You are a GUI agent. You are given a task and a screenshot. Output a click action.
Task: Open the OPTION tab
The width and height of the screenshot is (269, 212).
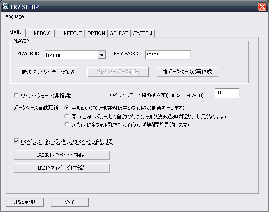pyautogui.click(x=96, y=33)
